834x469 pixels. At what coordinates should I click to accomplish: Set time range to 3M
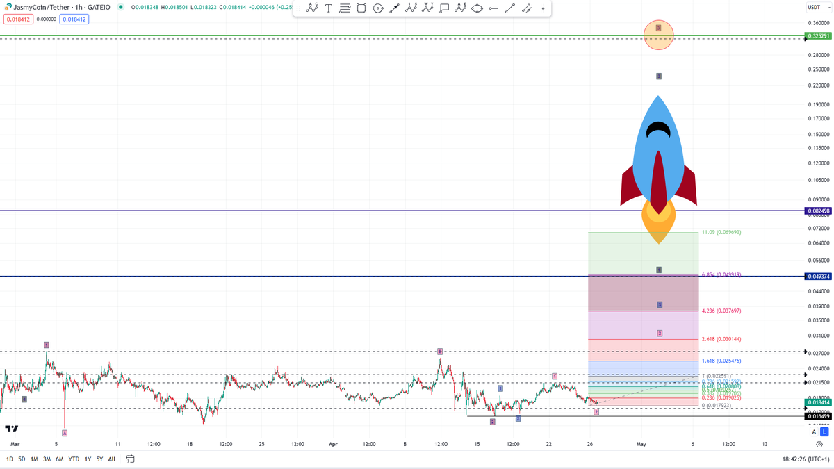coord(47,459)
